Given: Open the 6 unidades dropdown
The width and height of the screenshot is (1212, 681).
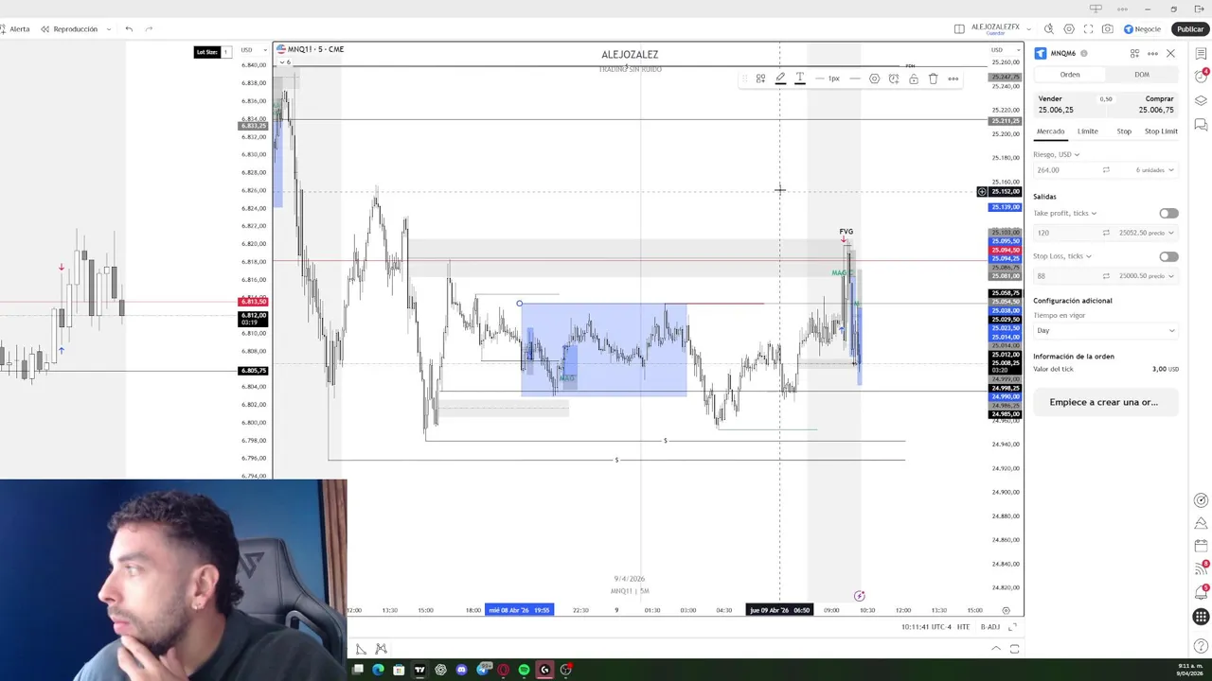Looking at the screenshot, I should point(1154,170).
